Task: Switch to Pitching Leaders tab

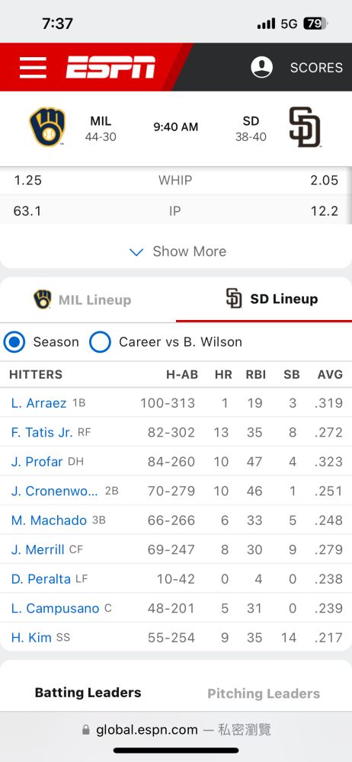Action: tap(264, 693)
